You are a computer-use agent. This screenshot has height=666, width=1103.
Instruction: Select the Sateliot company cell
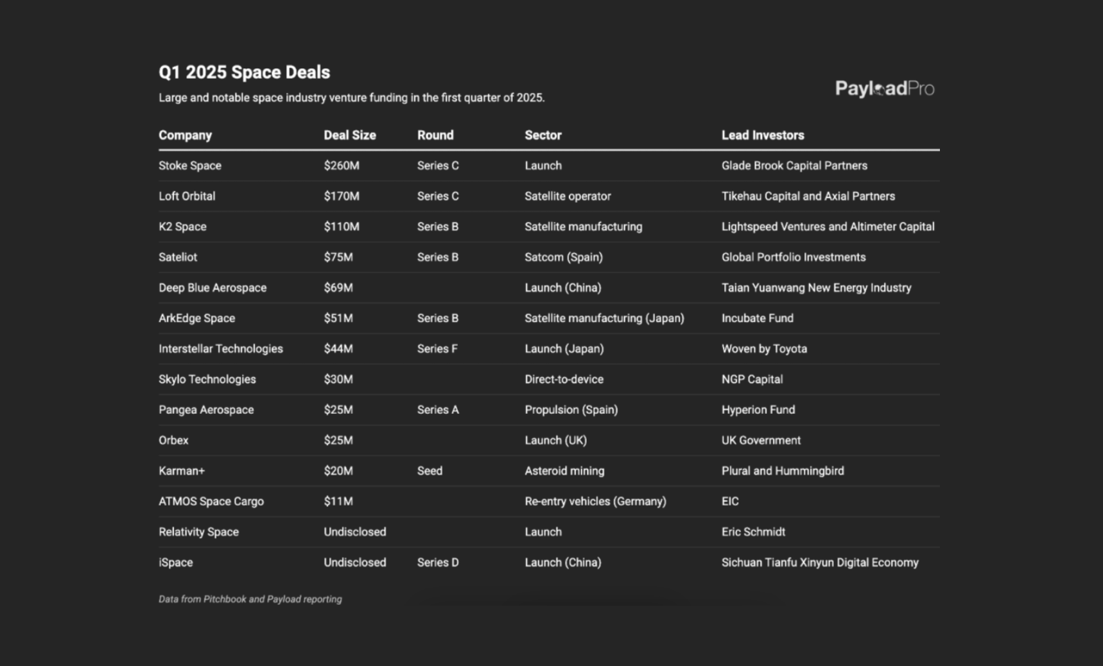[x=178, y=257]
